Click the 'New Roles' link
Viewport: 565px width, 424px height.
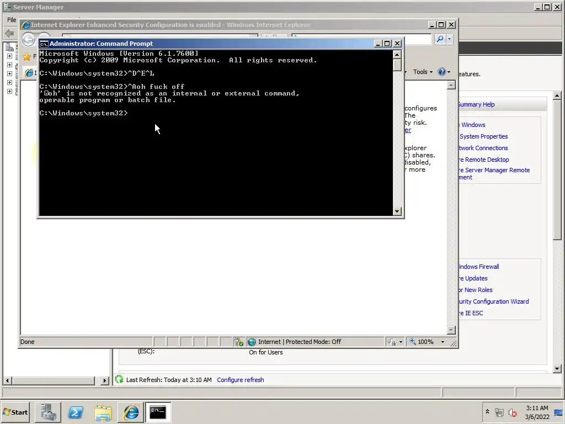[x=476, y=290]
